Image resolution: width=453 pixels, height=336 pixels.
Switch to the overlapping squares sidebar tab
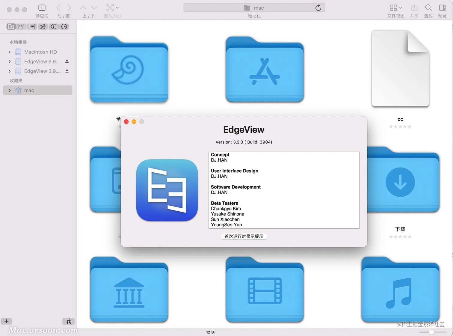(22, 27)
